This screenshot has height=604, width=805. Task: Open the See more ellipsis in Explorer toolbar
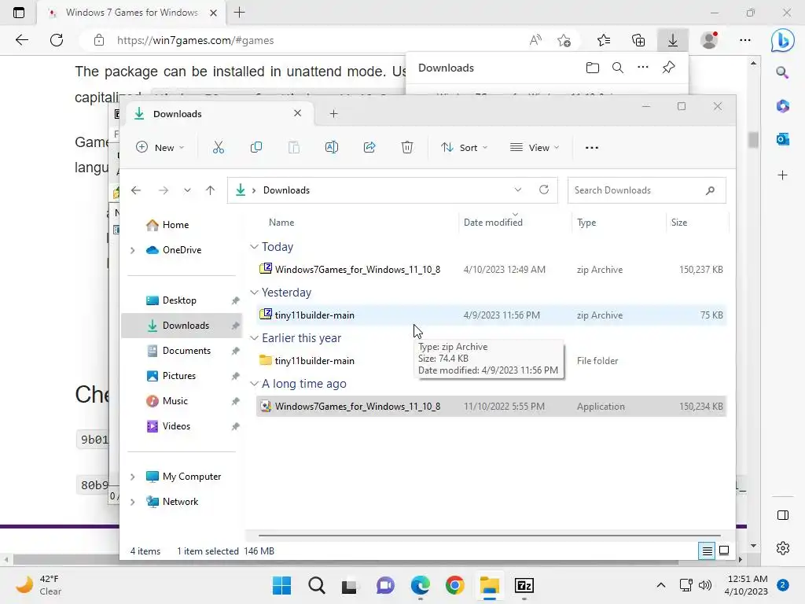tap(591, 148)
